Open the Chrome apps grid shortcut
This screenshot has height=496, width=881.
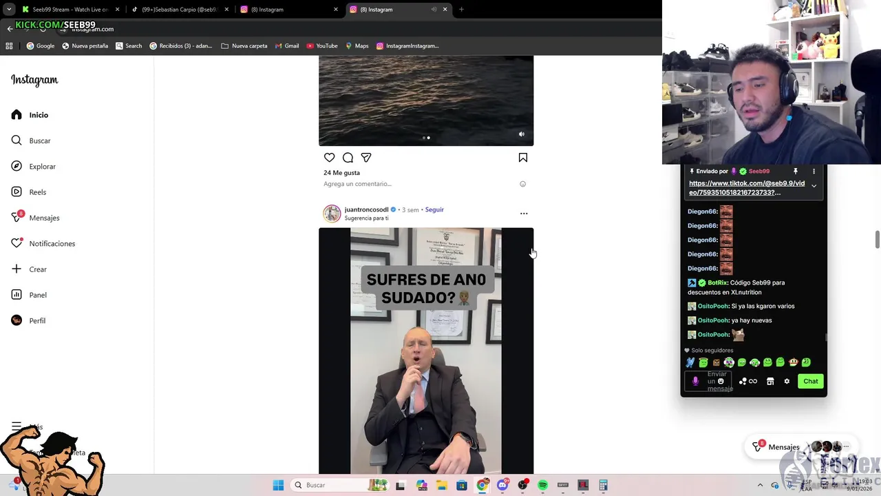point(9,46)
